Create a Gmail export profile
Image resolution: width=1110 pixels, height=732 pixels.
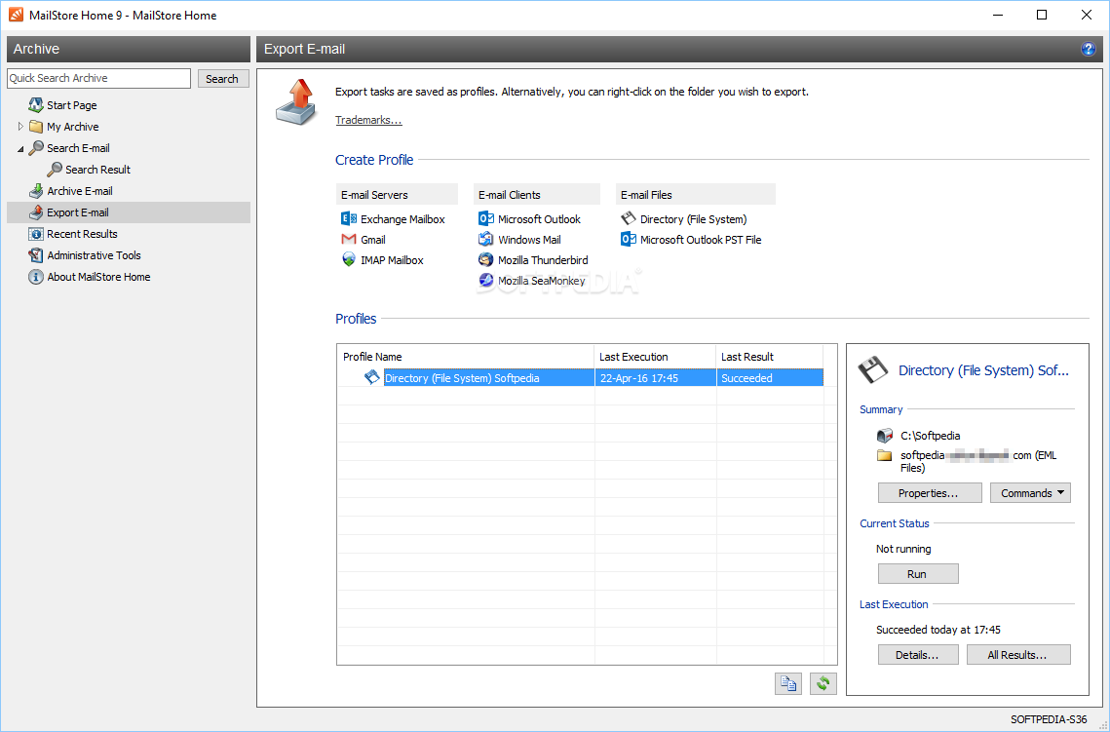coord(373,240)
